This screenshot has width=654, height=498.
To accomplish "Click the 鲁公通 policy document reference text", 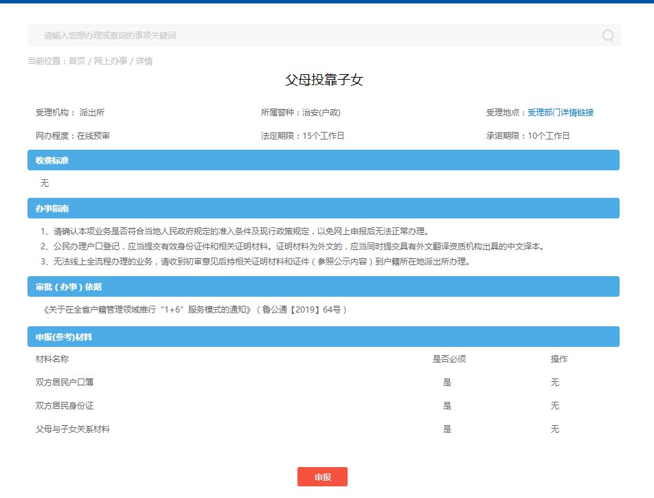I will [x=195, y=310].
